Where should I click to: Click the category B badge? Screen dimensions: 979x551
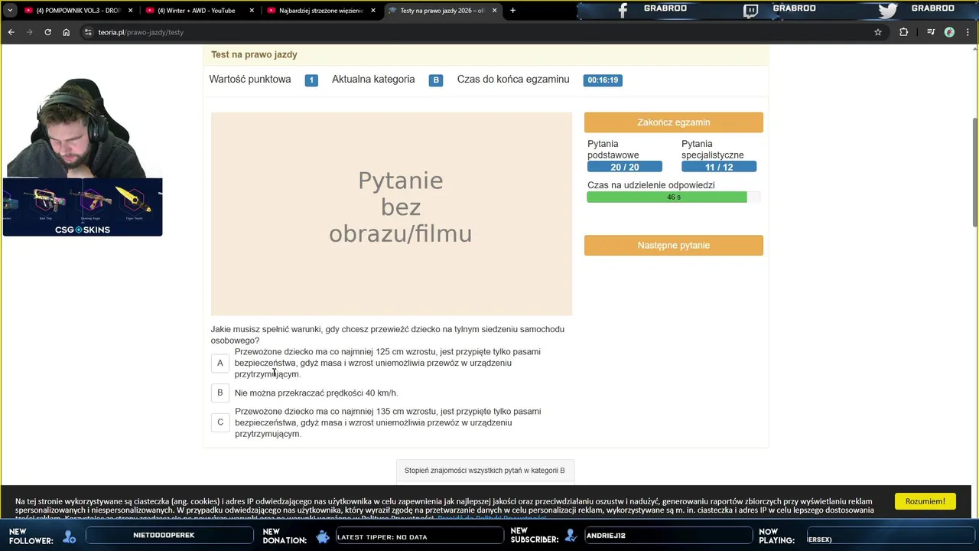[435, 80]
